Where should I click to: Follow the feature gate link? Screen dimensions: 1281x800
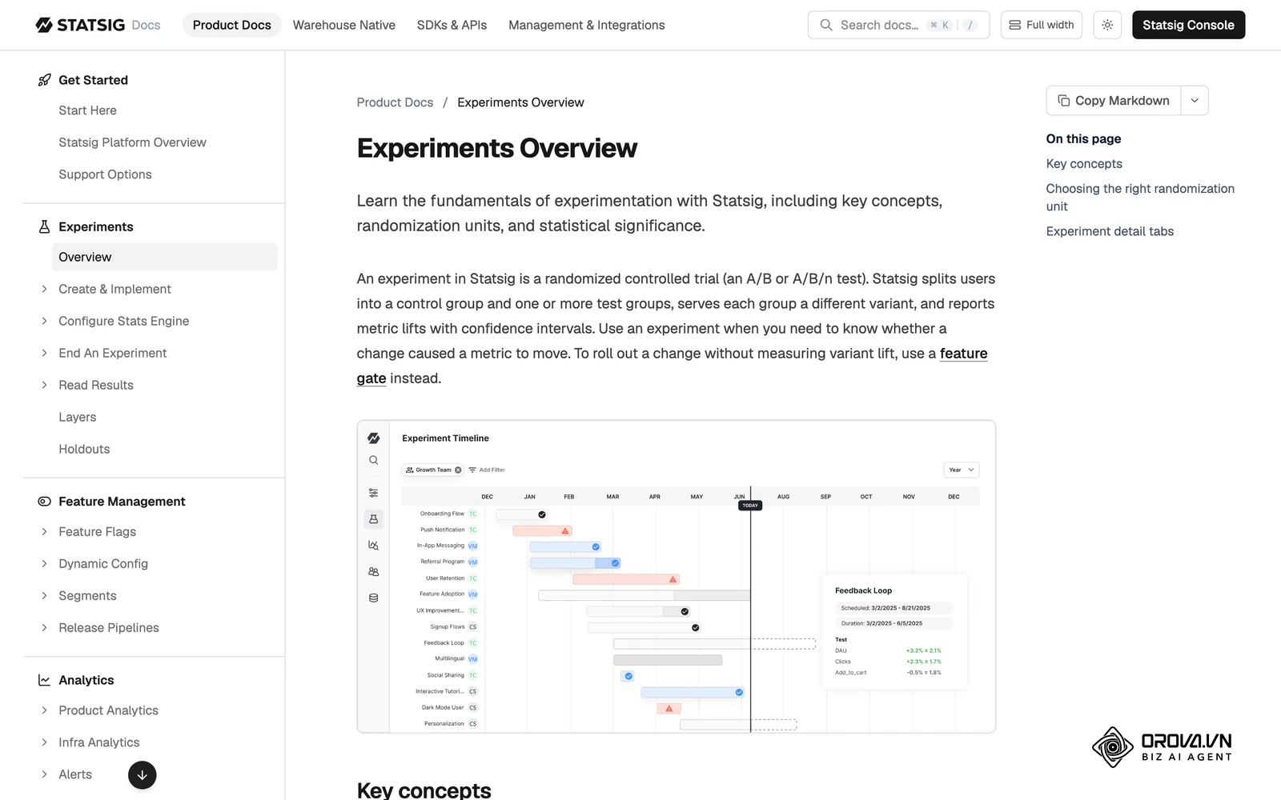[963, 354]
